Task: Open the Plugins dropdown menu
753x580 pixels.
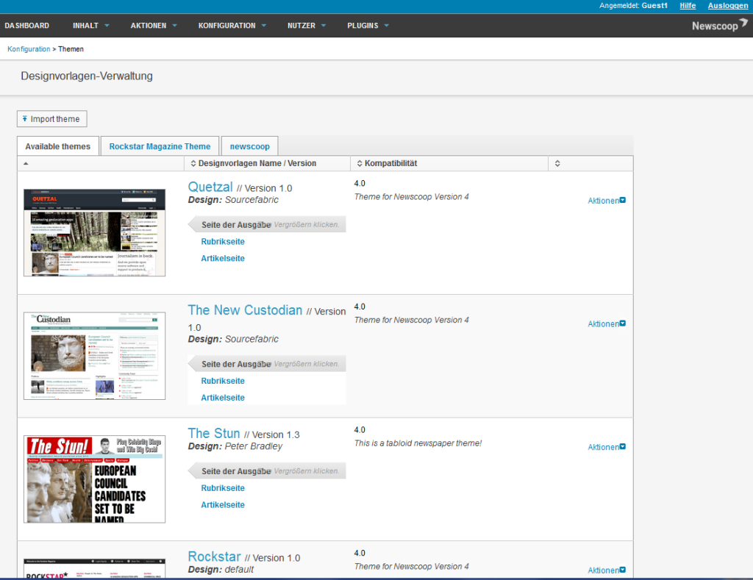Action: pyautogui.click(x=368, y=25)
